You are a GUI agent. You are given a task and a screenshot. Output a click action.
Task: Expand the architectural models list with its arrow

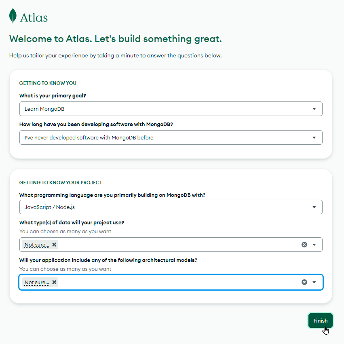point(314,282)
